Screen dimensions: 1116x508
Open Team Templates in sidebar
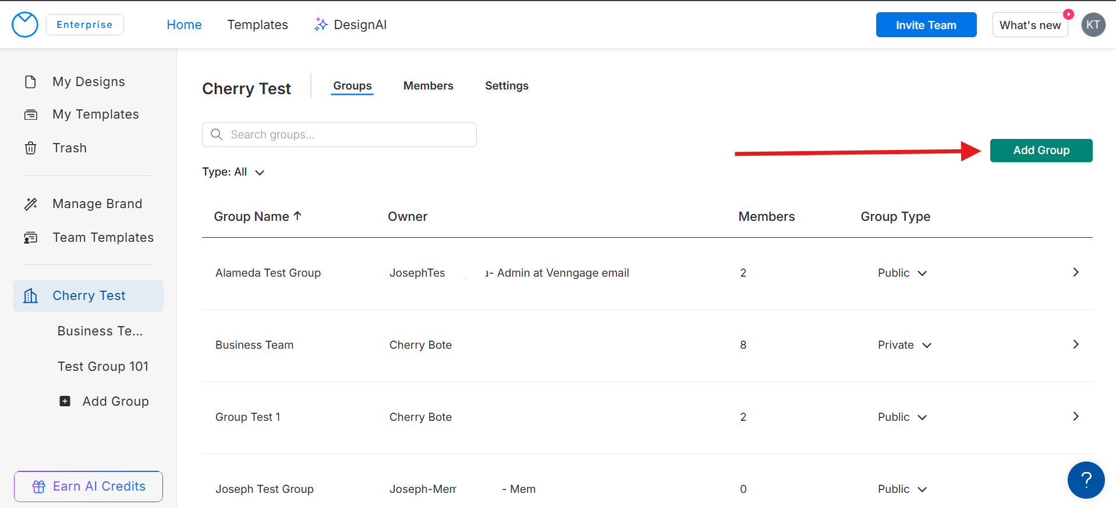point(88,238)
